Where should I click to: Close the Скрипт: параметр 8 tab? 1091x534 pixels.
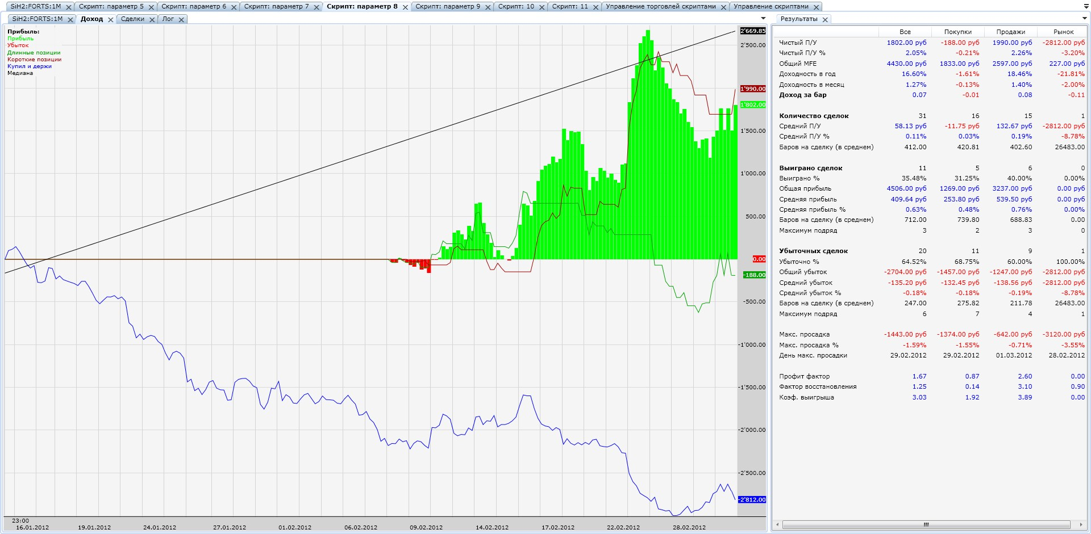tap(405, 7)
